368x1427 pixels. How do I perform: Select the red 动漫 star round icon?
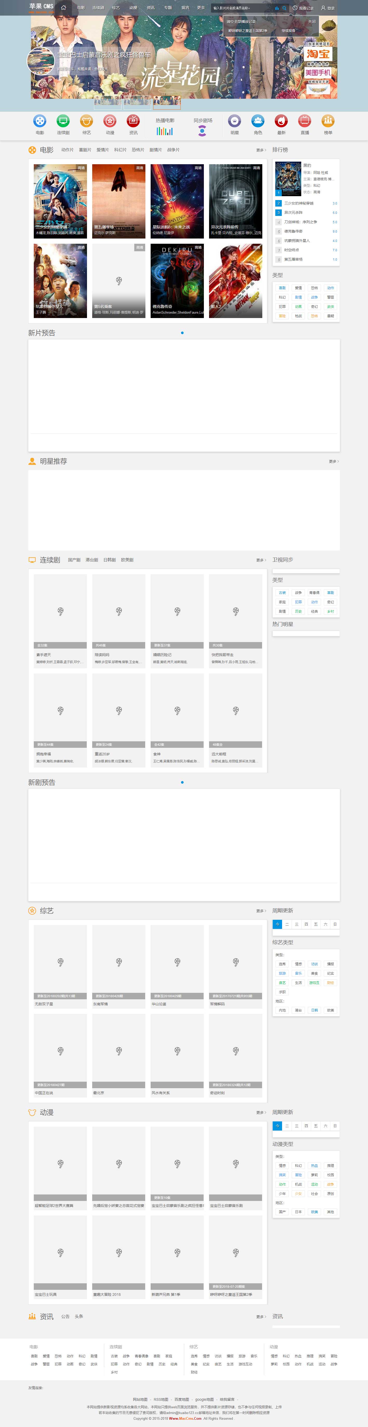click(x=110, y=121)
